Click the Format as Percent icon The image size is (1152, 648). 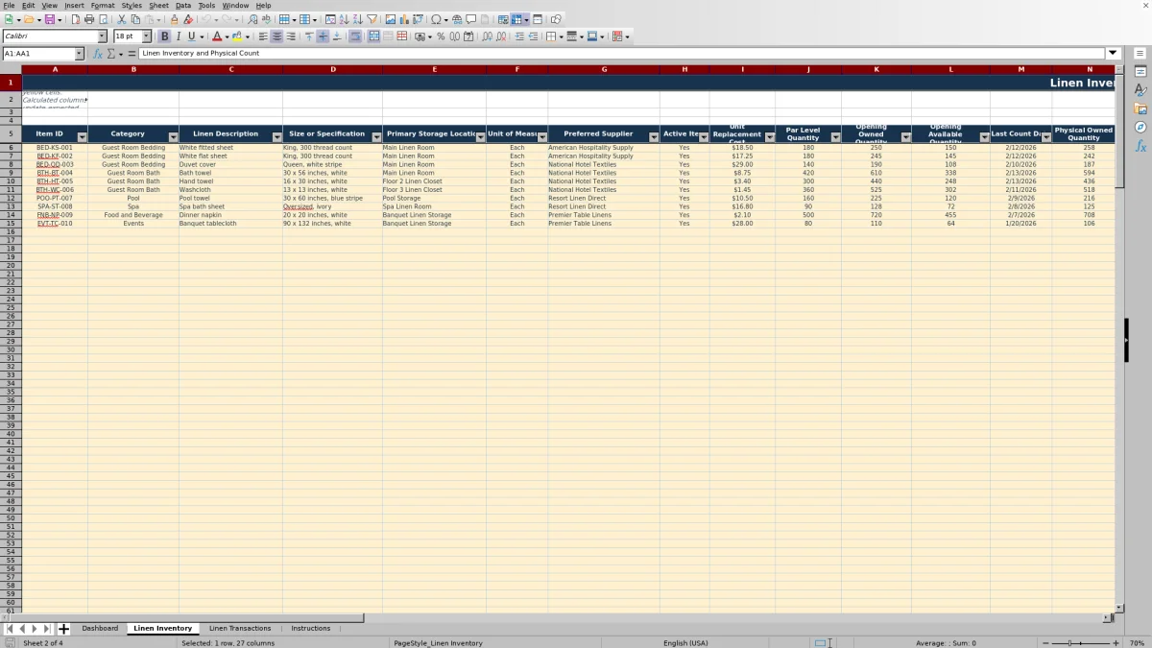tap(441, 36)
